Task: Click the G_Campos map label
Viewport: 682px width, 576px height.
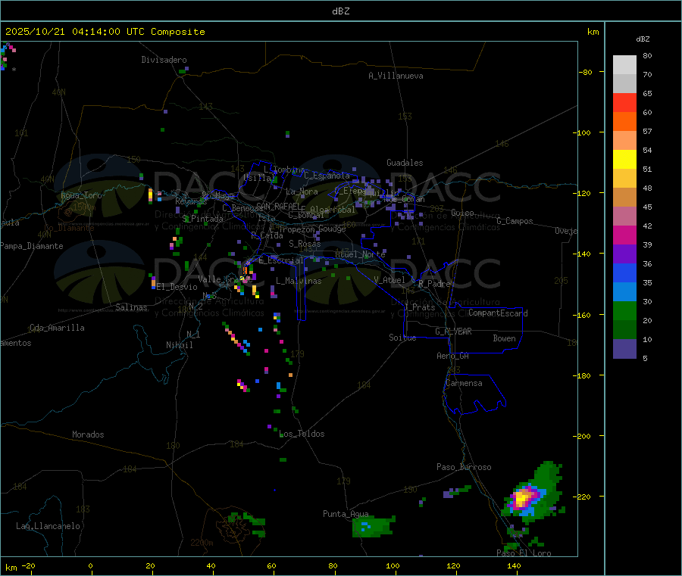Action: [515, 221]
